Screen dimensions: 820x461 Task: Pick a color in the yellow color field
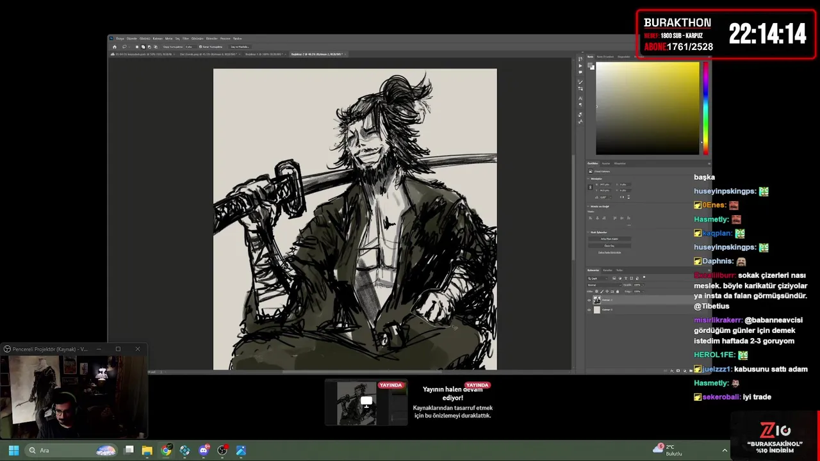(647, 108)
